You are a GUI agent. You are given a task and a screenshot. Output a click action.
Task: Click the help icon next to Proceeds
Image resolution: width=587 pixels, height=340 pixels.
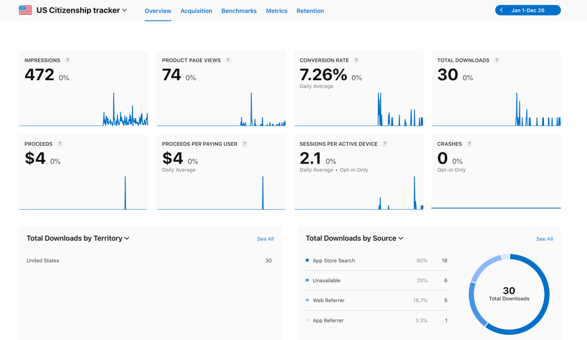pos(60,144)
